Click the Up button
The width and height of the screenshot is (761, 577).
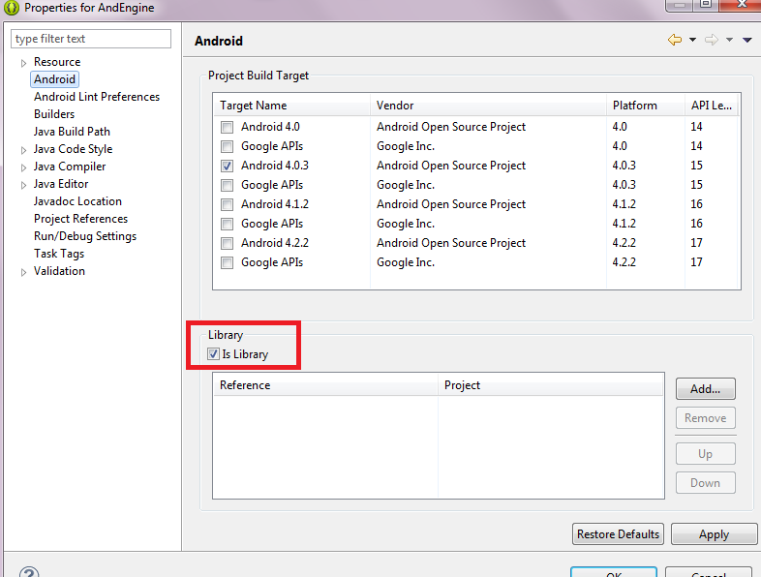coord(706,454)
